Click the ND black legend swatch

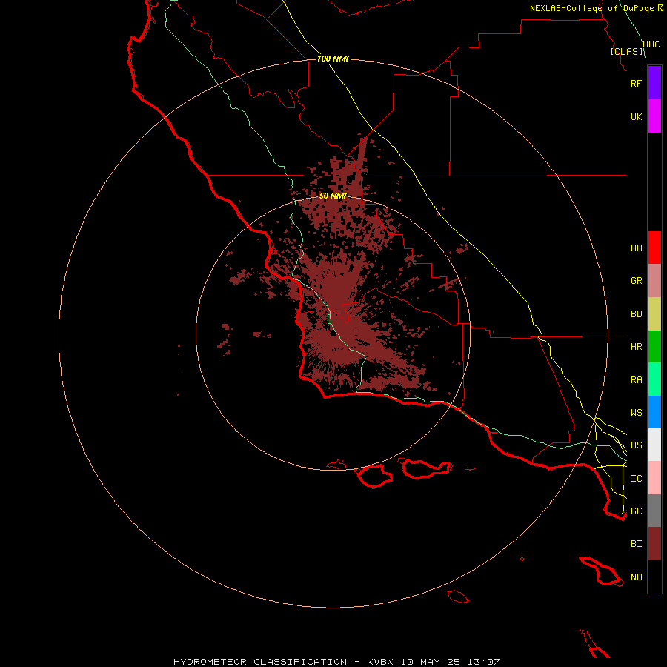tap(654, 577)
